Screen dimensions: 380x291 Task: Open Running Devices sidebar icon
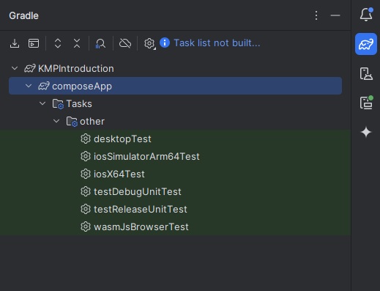pyautogui.click(x=366, y=103)
